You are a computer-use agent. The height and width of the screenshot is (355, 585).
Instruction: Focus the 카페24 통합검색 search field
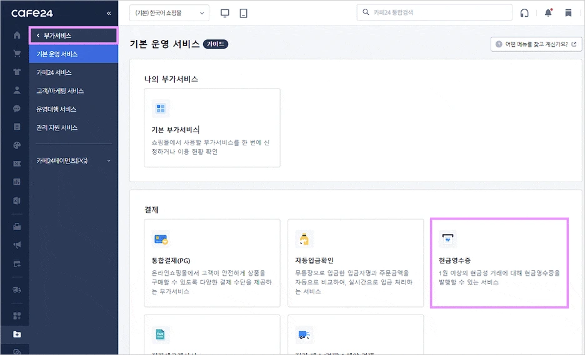(434, 12)
